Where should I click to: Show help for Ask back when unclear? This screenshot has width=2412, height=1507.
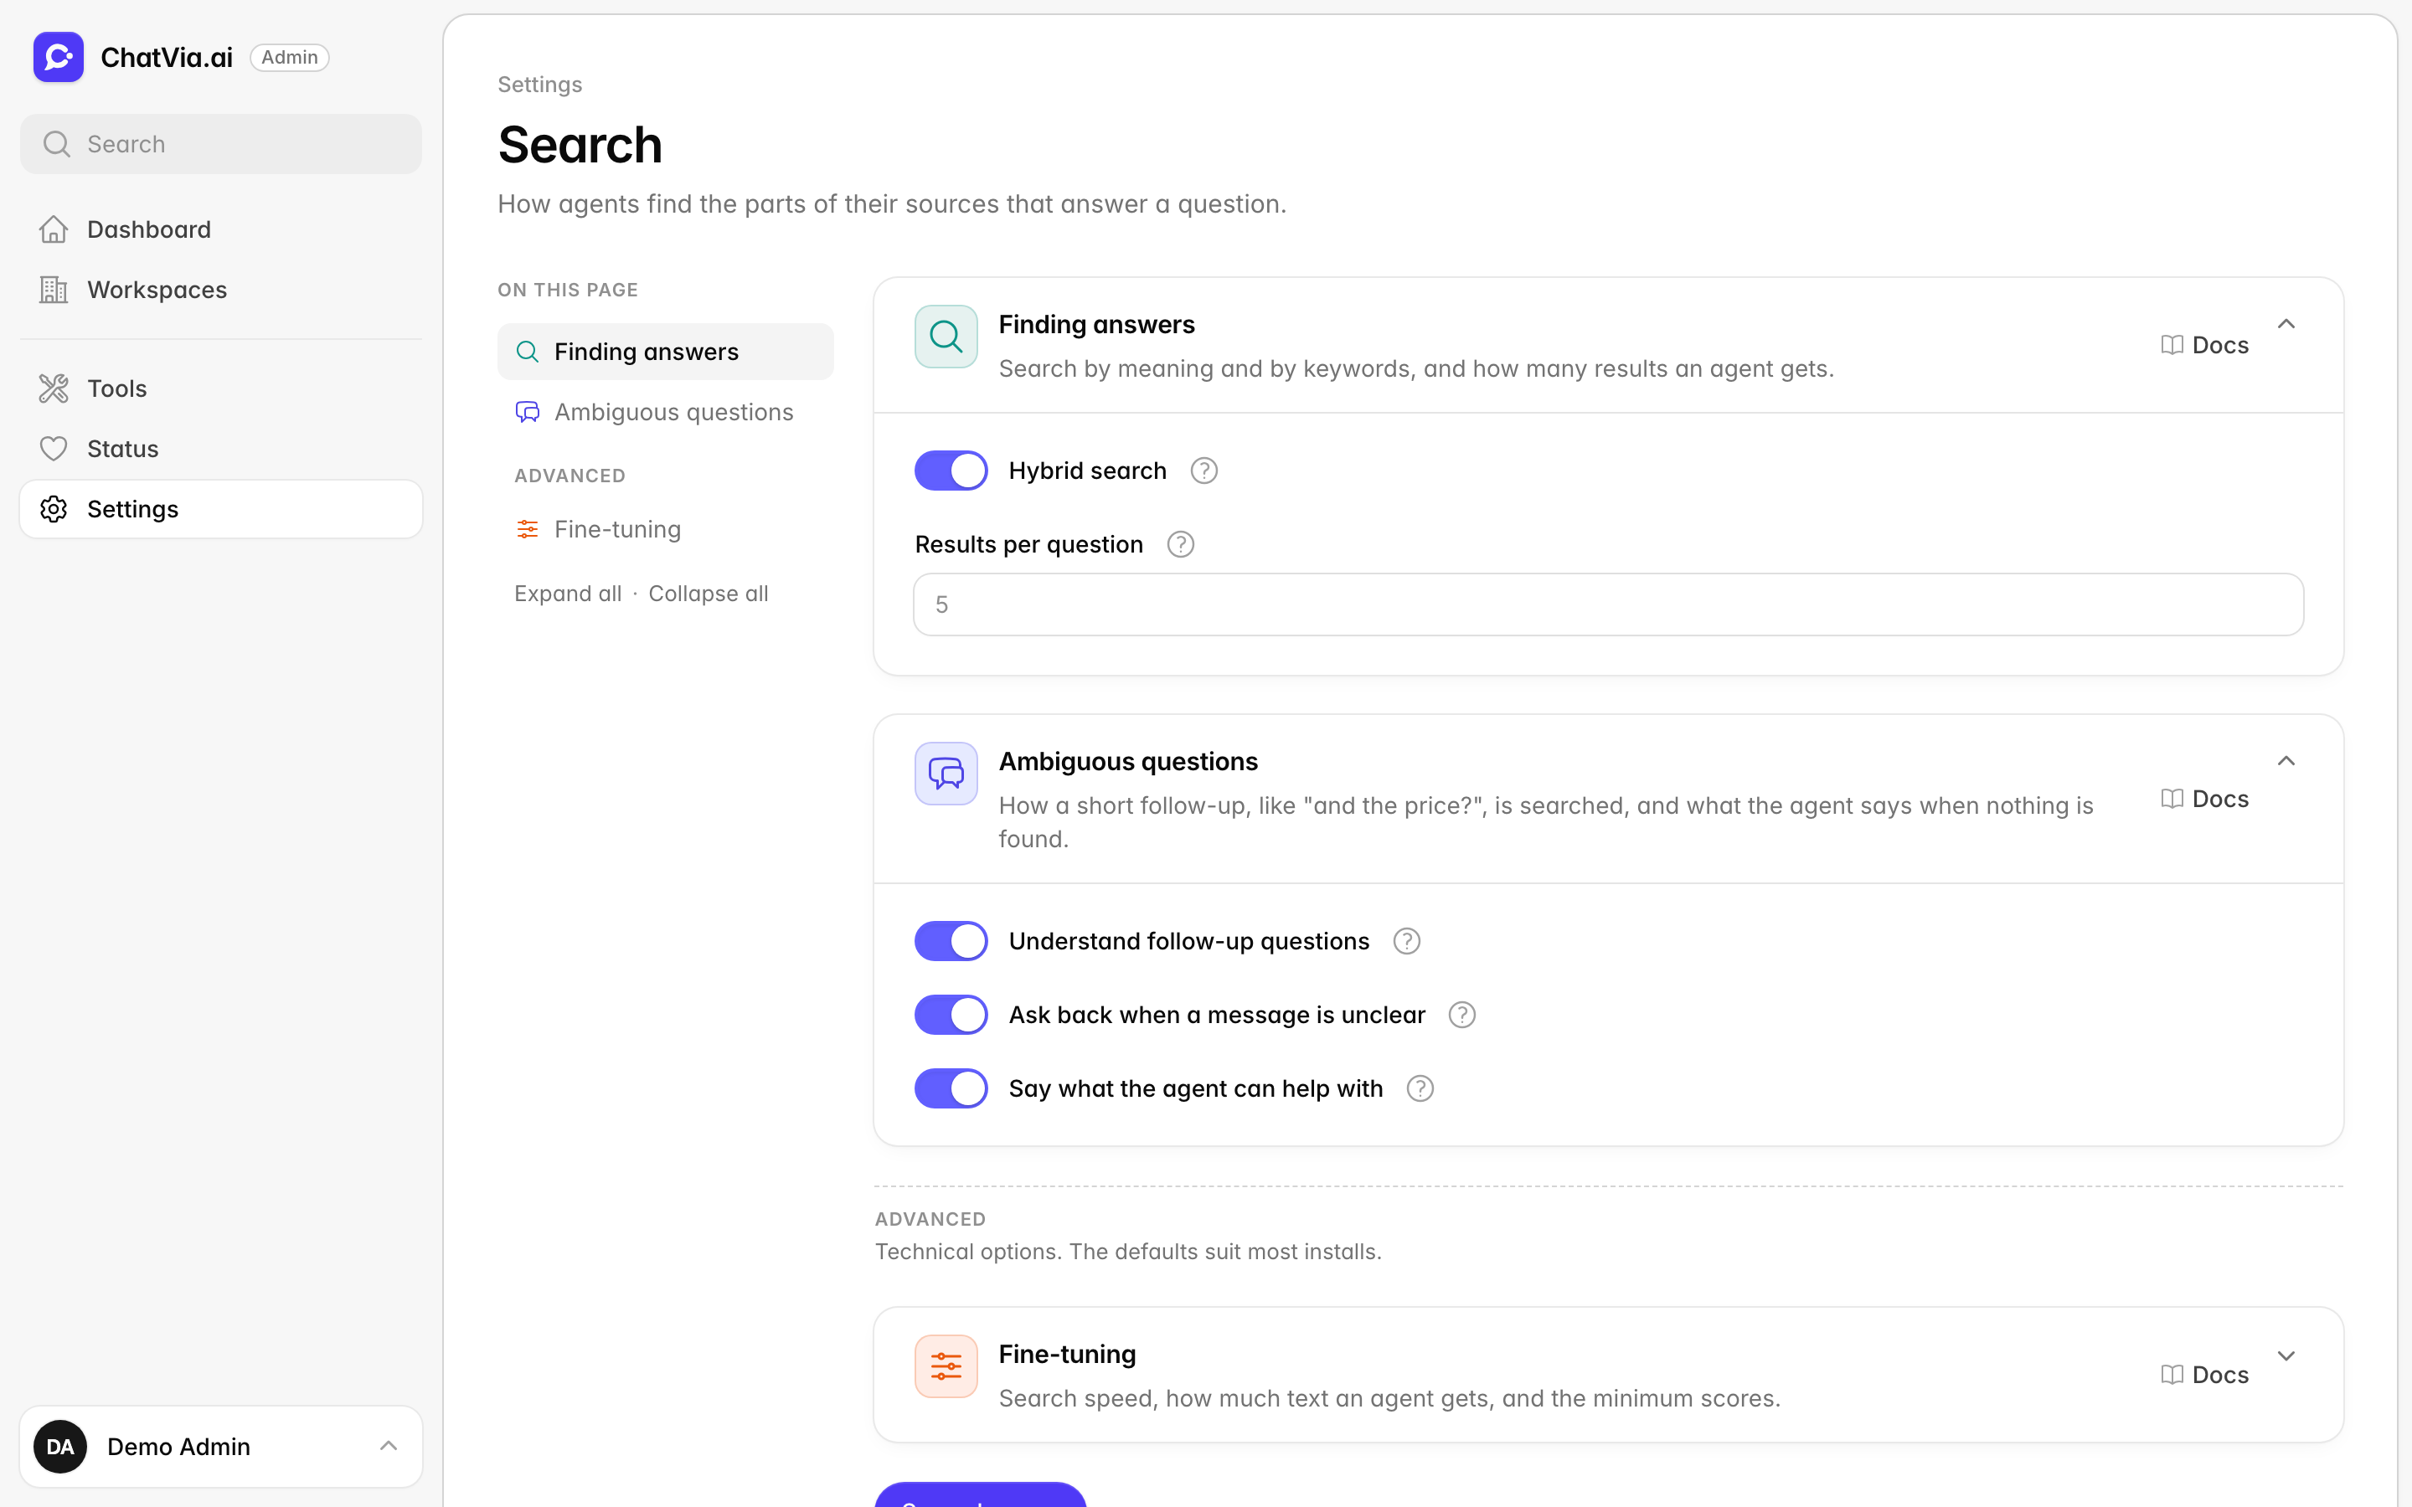coord(1461,1015)
